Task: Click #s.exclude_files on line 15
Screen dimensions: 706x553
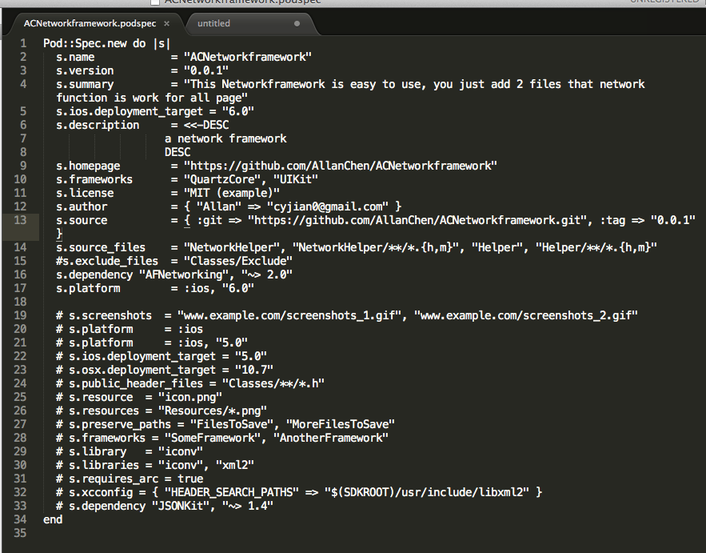Action: pos(107,261)
